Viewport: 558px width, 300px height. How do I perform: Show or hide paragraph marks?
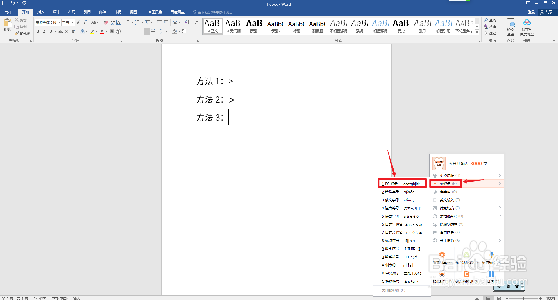pyautogui.click(x=196, y=22)
